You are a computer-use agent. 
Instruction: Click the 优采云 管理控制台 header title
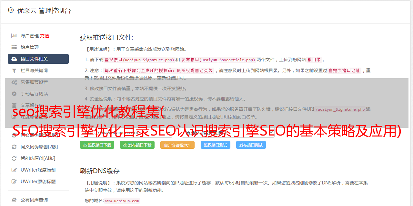click(44, 11)
